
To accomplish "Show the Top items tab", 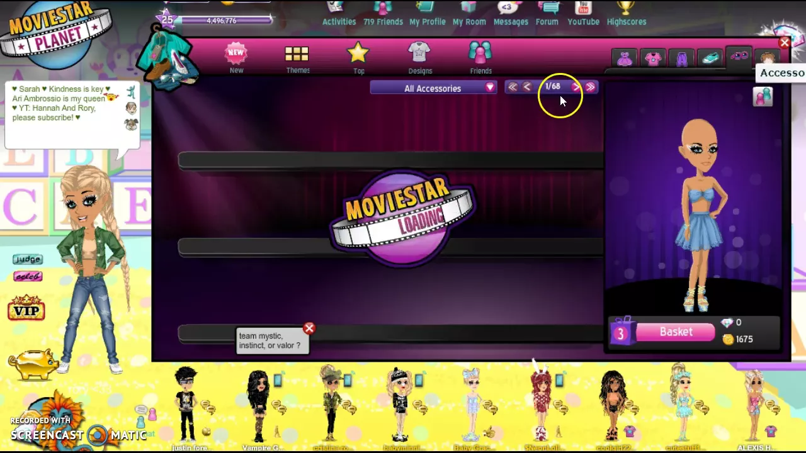I will (358, 59).
